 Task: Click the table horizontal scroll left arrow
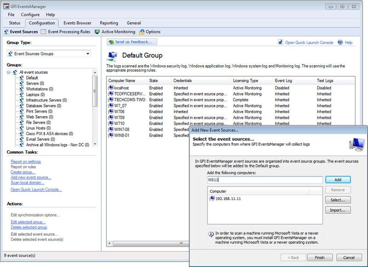(109, 243)
